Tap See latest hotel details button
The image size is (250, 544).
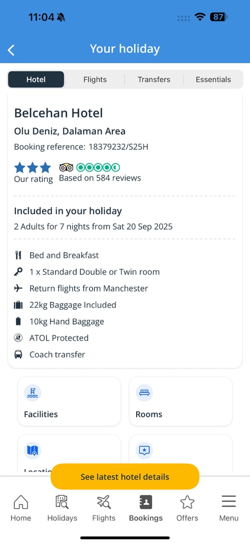[125, 477]
